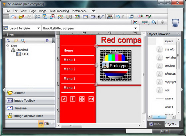
Task: Select the Sites radio button
Action: pyautogui.click(x=8, y=46)
